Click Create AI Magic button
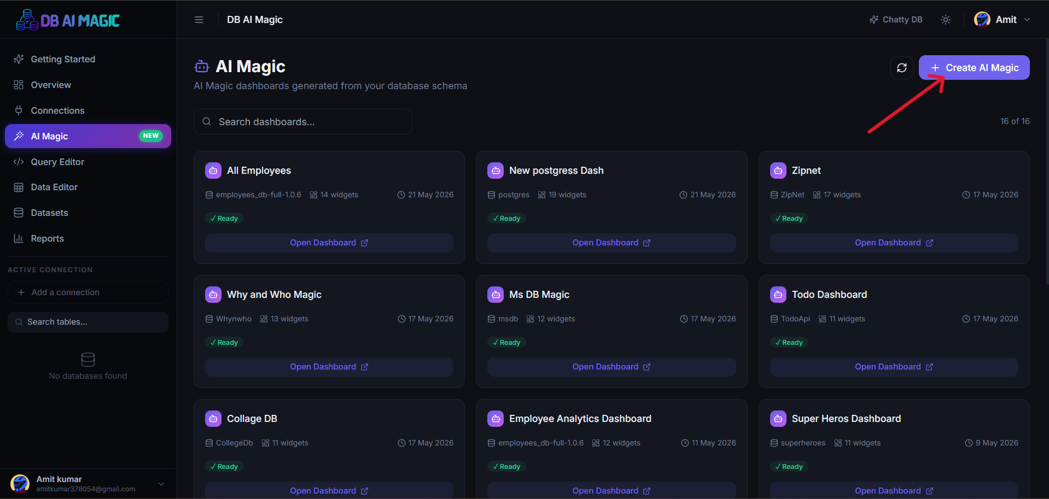The image size is (1049, 499). pos(974,68)
